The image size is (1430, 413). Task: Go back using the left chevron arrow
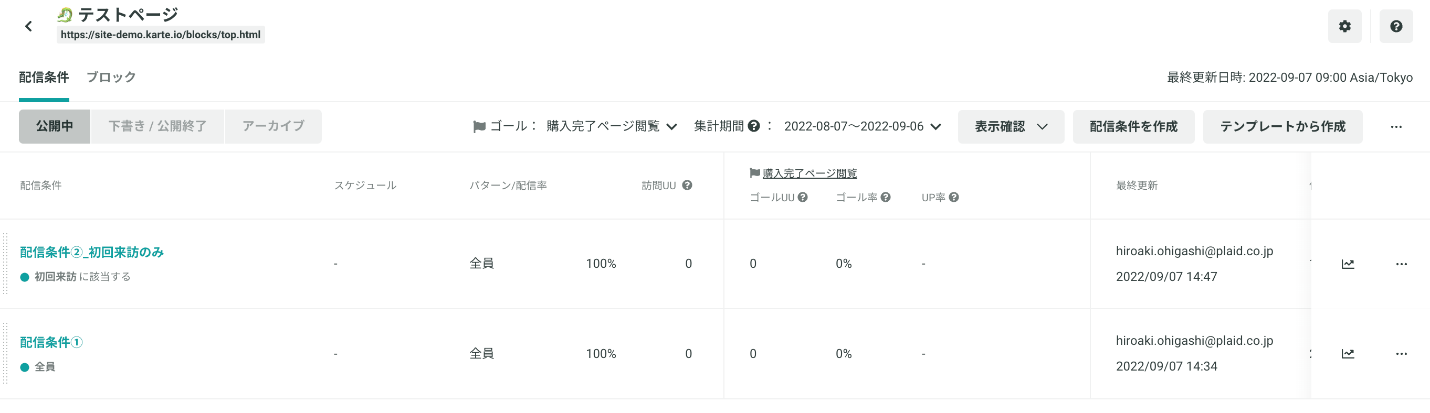click(x=28, y=26)
